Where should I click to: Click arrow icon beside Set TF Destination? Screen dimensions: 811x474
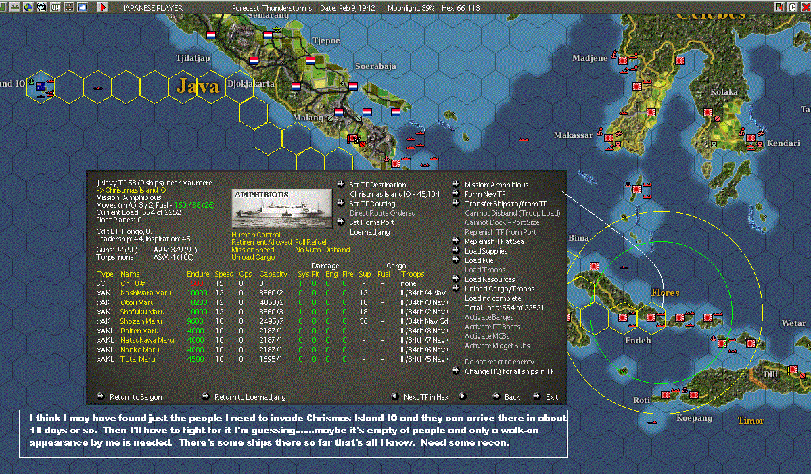340,183
